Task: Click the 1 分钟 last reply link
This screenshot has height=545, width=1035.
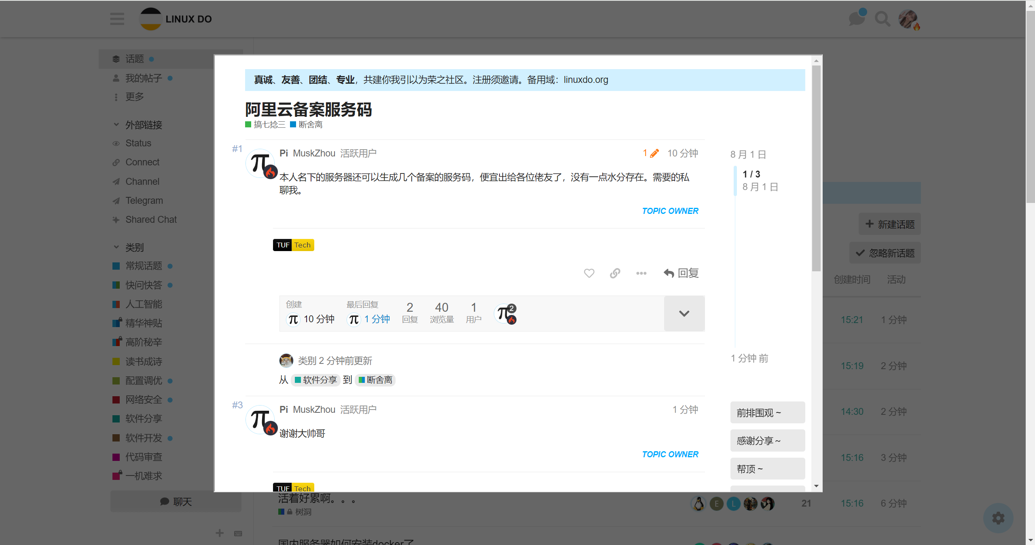Action: (x=377, y=319)
